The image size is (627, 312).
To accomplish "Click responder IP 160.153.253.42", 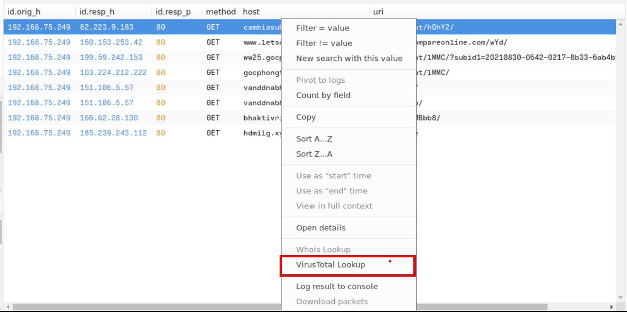I will click(111, 43).
